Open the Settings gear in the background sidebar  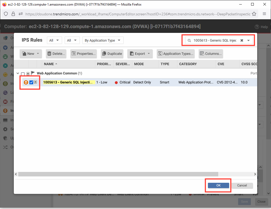tap(5, 129)
